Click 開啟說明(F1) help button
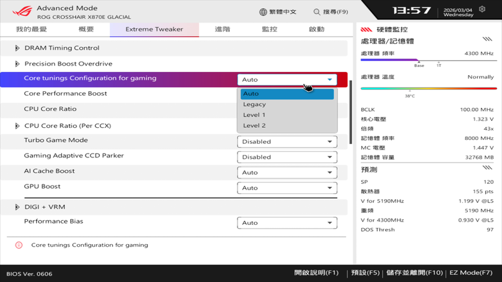 coord(316,273)
